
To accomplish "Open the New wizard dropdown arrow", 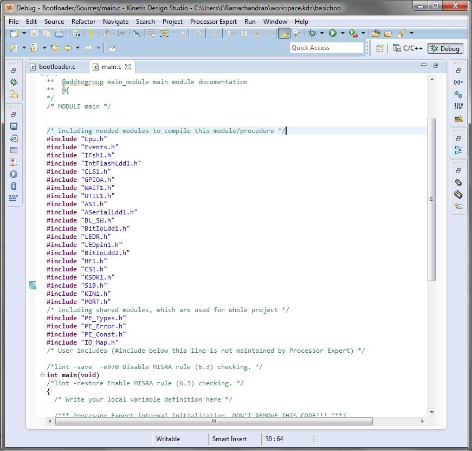I will tap(24, 34).
